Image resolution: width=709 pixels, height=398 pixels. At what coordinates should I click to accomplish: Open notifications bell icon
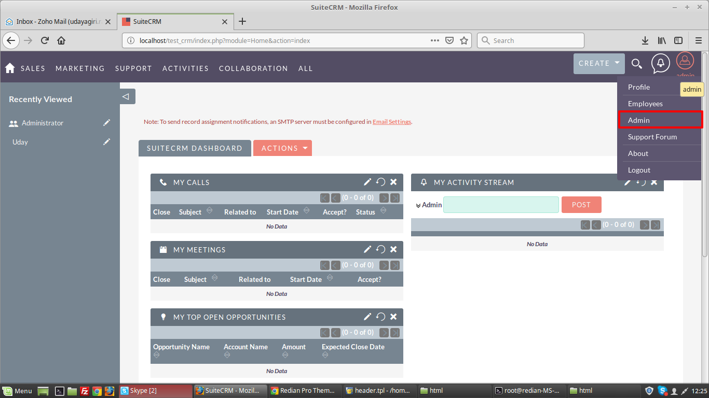click(x=661, y=63)
